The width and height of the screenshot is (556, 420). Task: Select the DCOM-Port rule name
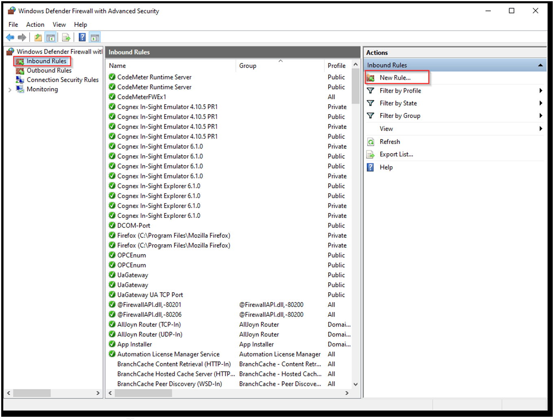point(133,226)
